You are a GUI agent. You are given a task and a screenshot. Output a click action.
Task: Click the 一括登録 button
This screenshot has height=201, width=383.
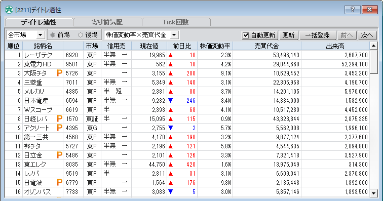(318, 35)
